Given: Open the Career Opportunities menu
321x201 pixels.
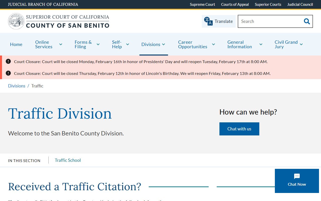Looking at the screenshot, I should [193, 44].
